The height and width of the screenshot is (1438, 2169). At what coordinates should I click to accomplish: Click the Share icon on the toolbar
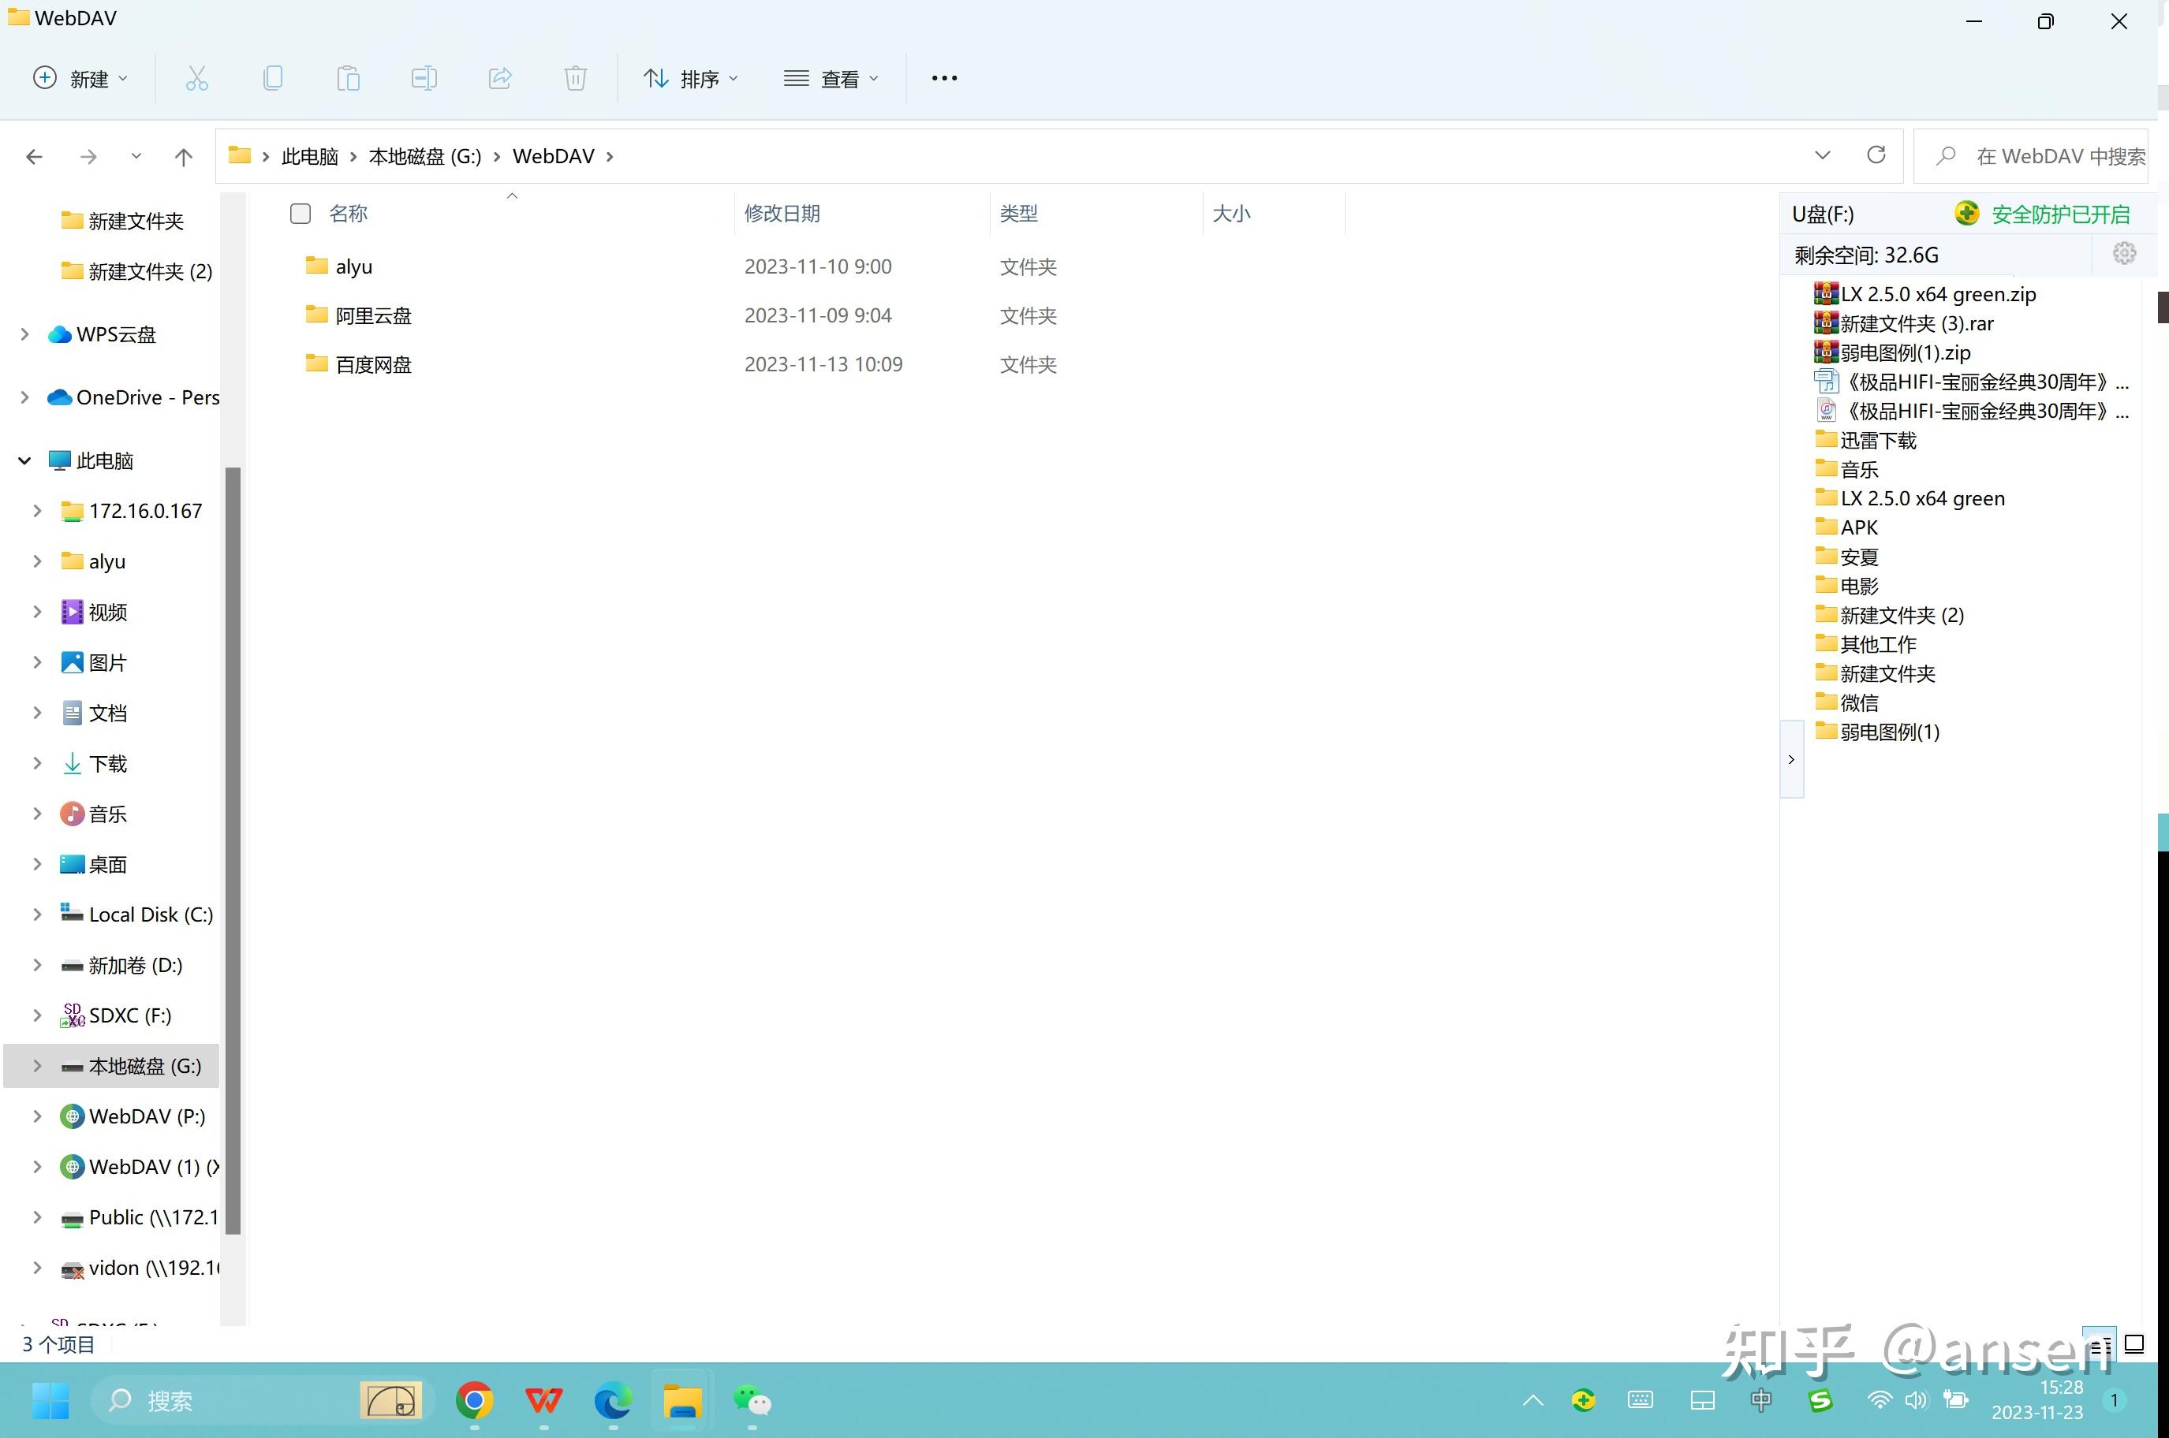pyautogui.click(x=500, y=78)
